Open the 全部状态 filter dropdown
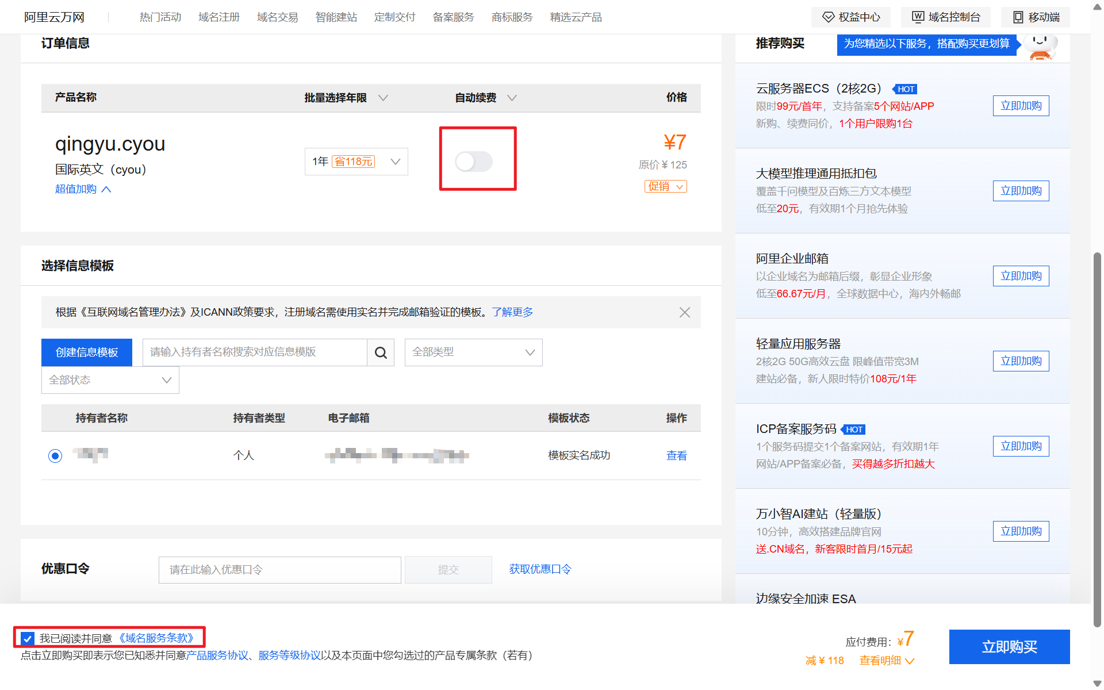1104x690 pixels. tap(110, 380)
